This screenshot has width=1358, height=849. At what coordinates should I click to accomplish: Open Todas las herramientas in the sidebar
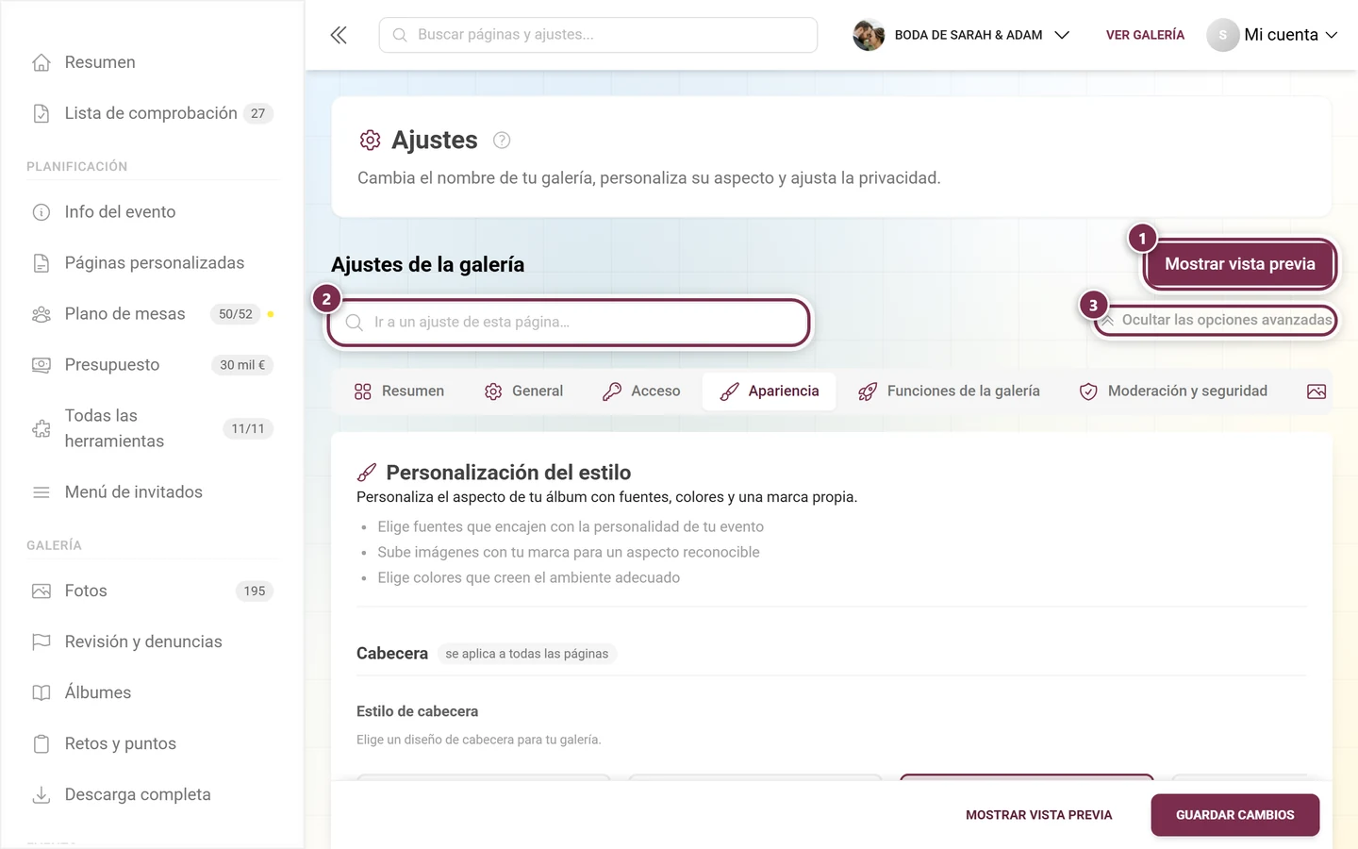pyautogui.click(x=151, y=429)
